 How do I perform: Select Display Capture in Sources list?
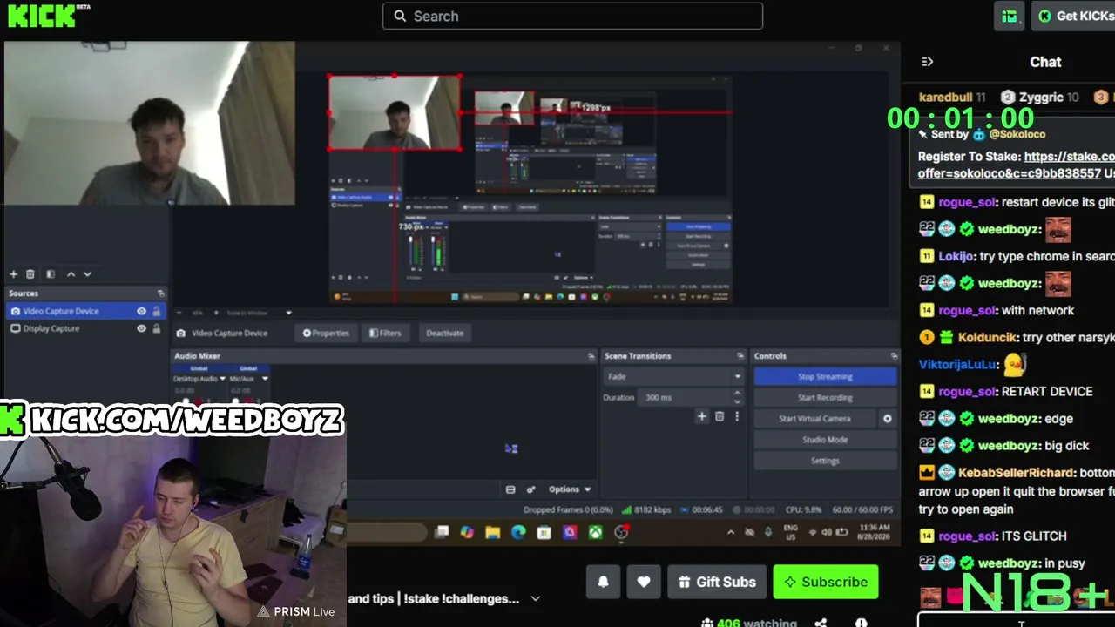point(86,328)
